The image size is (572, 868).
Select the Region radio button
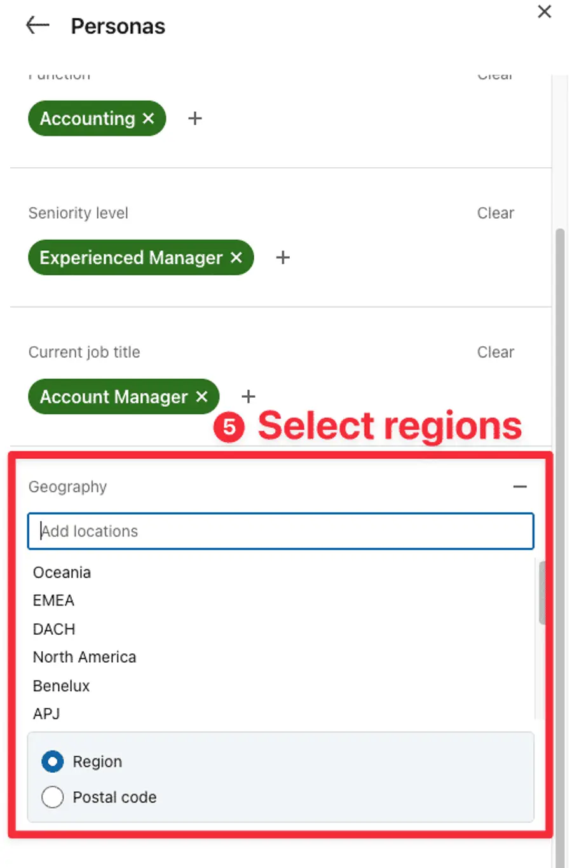[x=53, y=761]
